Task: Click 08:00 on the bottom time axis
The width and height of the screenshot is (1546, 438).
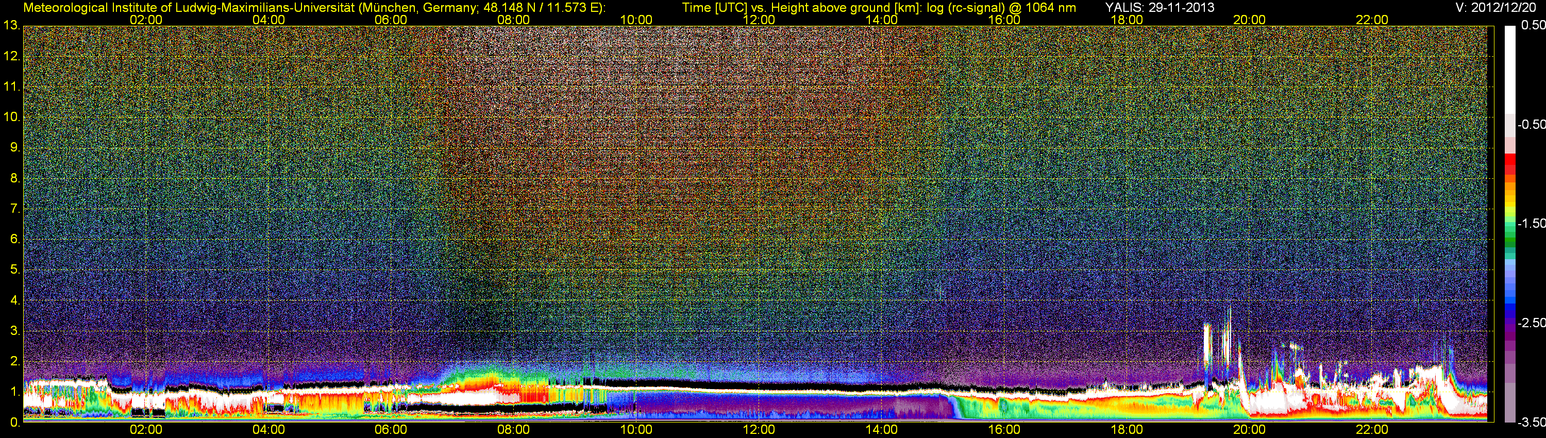Action: pos(514,430)
